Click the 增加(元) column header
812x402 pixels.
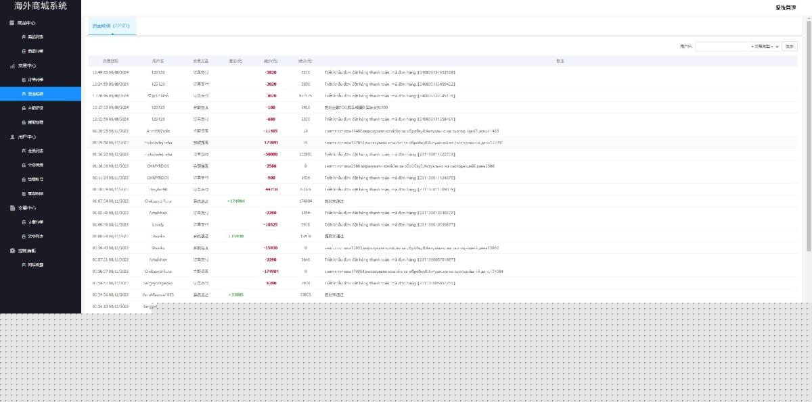[x=236, y=61]
